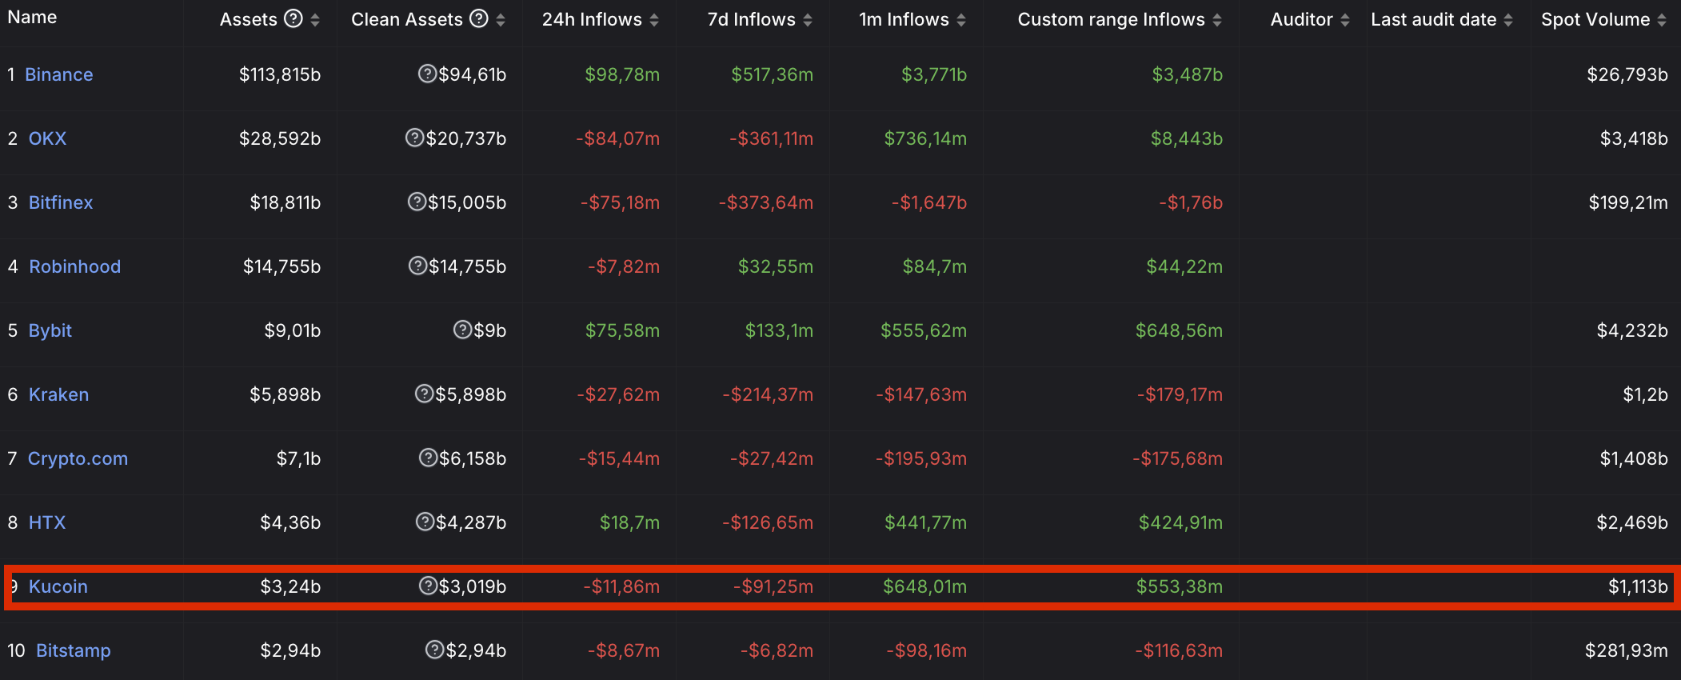
Task: Open the Binance exchange link
Action: click(x=59, y=74)
